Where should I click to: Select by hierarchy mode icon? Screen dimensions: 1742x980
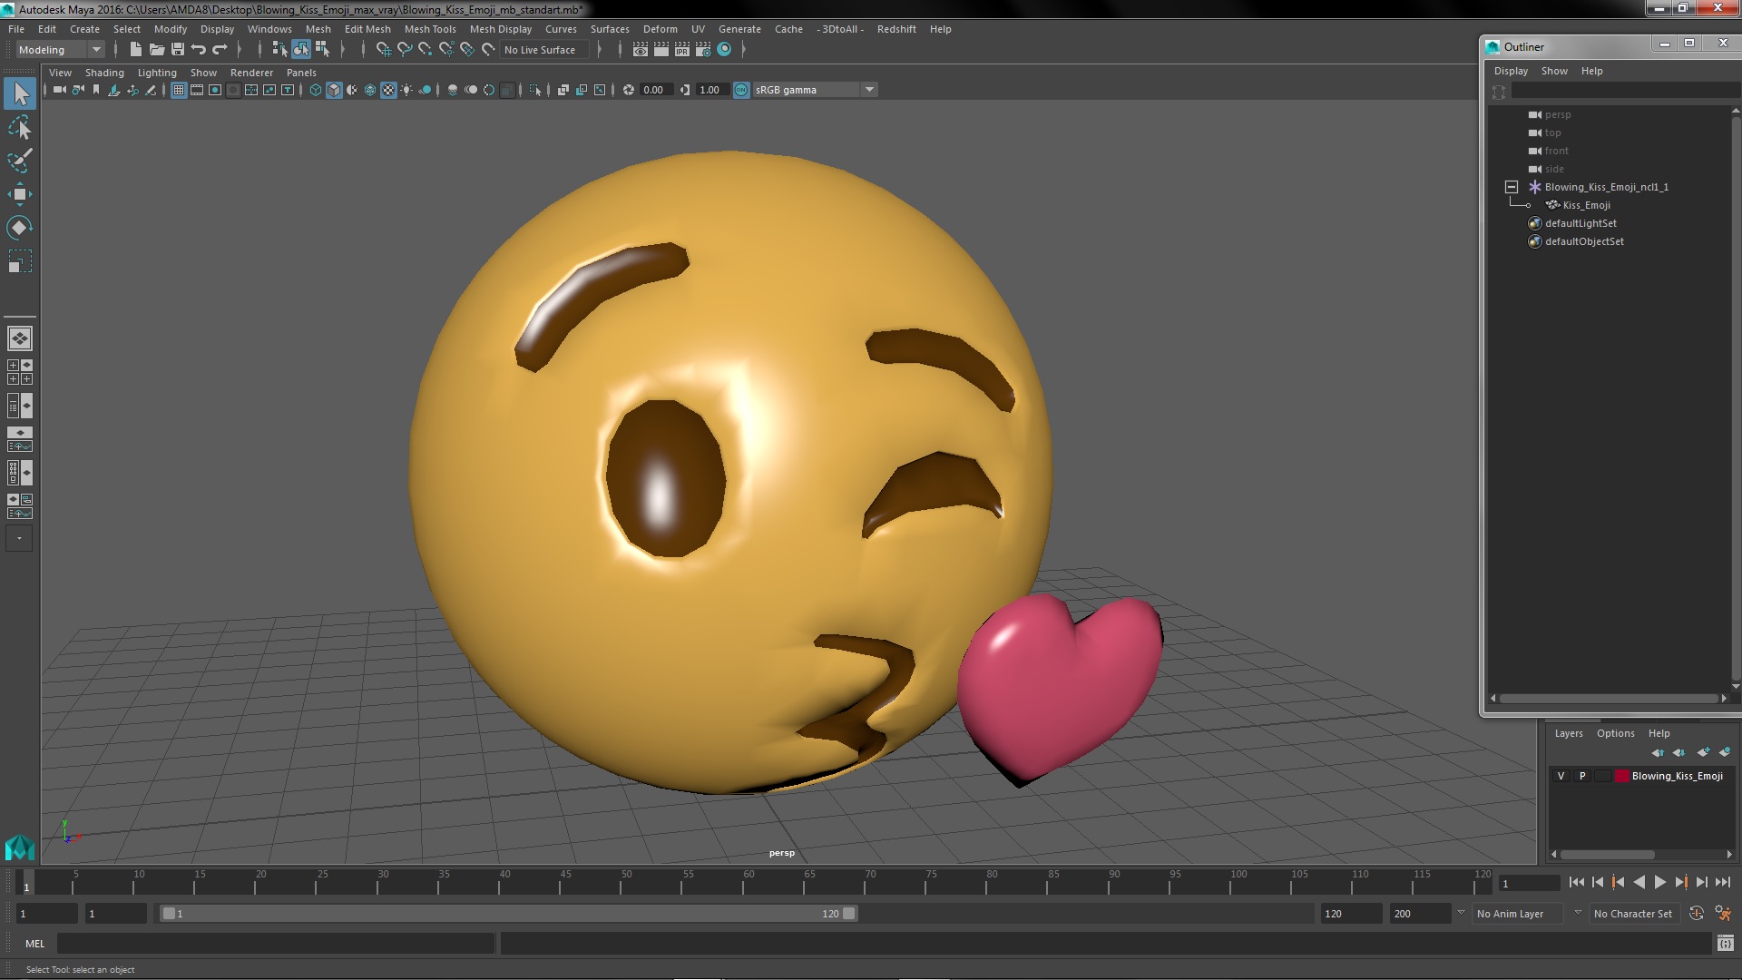279,50
